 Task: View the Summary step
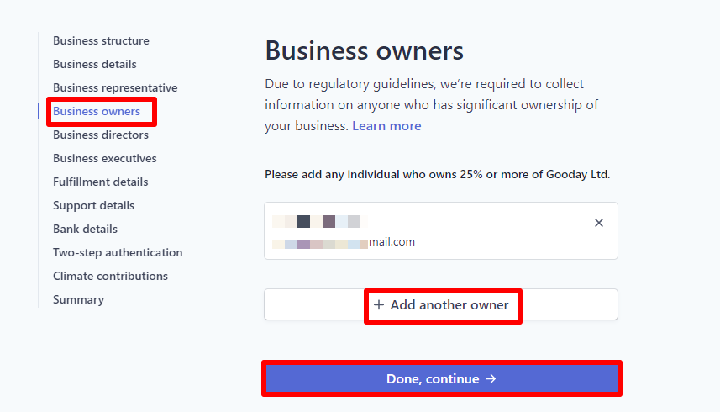[78, 299]
